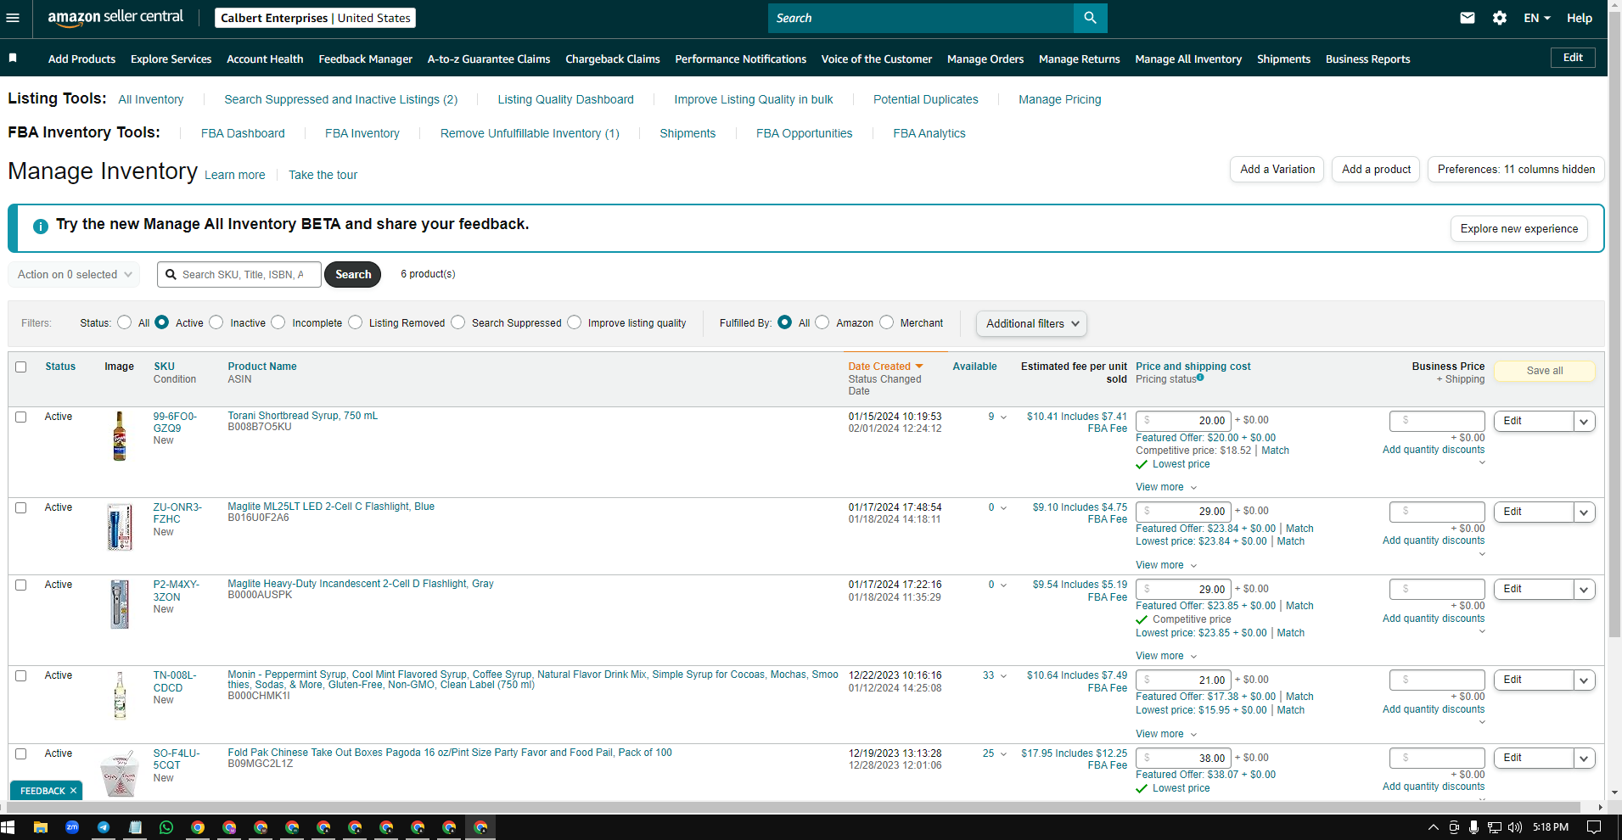Go to Manage Orders in the navigation
This screenshot has width=1622, height=840.
pos(985,59)
